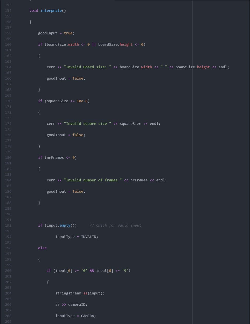
Task: Click the closing brace on line 188
Action: pyautogui.click(x=39, y=203)
